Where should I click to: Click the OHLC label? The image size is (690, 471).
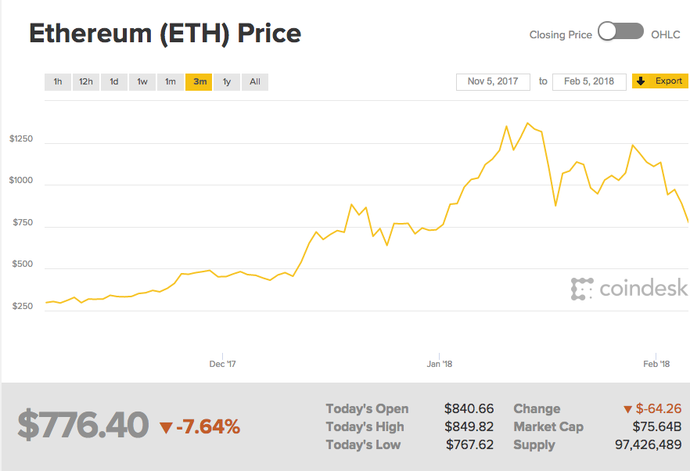tap(666, 34)
